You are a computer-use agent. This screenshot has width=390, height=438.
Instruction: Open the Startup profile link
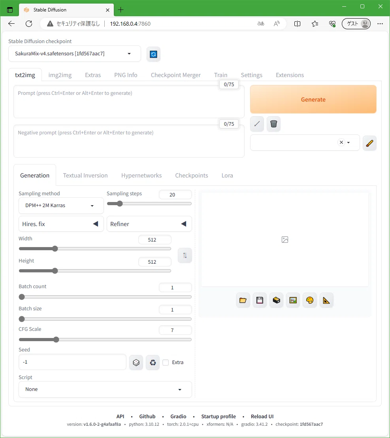point(218,417)
